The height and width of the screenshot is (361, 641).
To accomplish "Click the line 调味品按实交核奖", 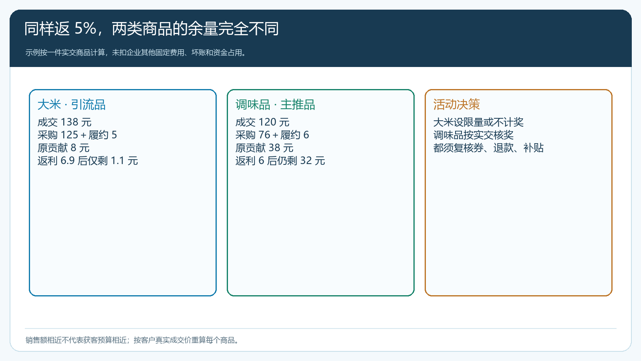I will [x=474, y=135].
